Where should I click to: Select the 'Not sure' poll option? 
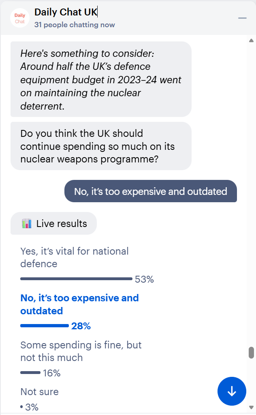click(40, 392)
